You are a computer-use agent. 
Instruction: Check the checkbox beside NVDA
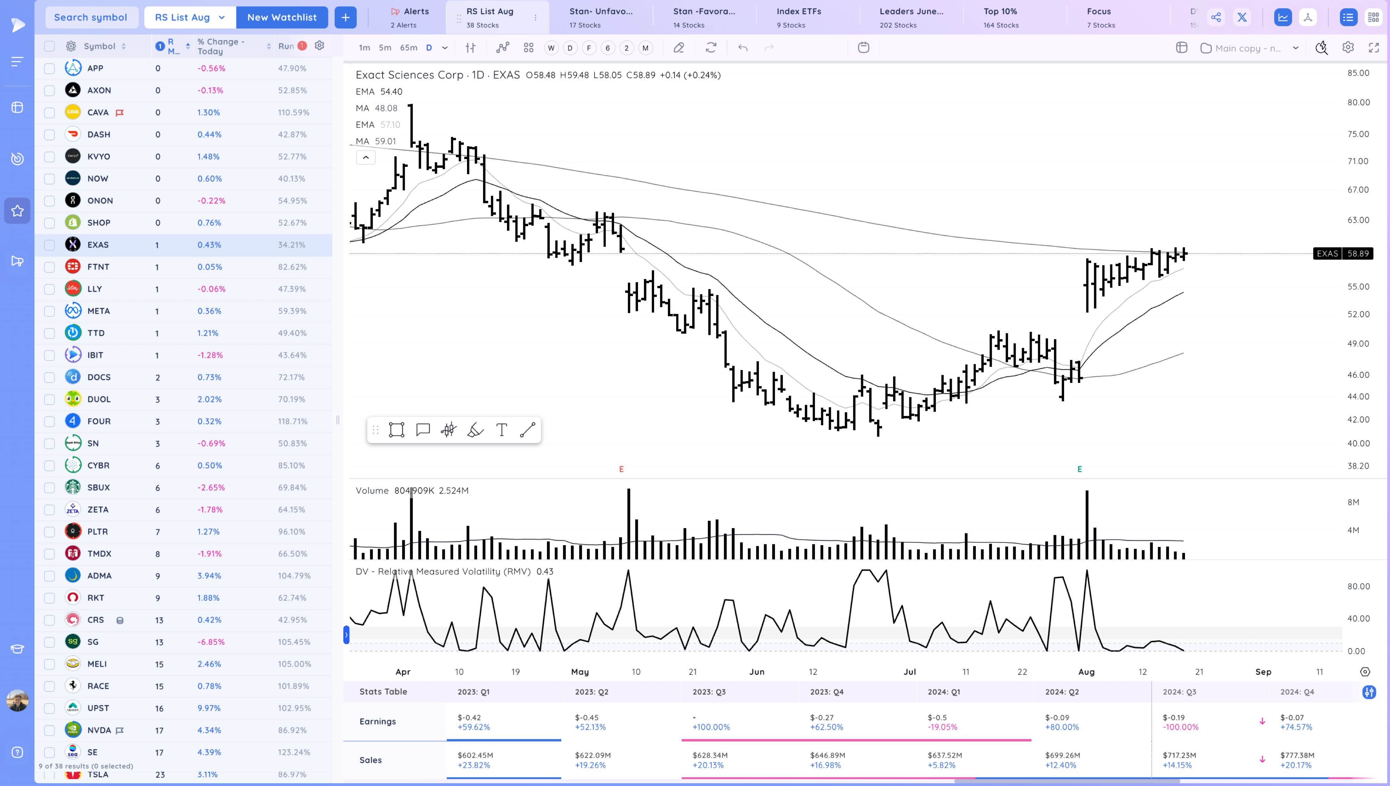[x=49, y=730]
